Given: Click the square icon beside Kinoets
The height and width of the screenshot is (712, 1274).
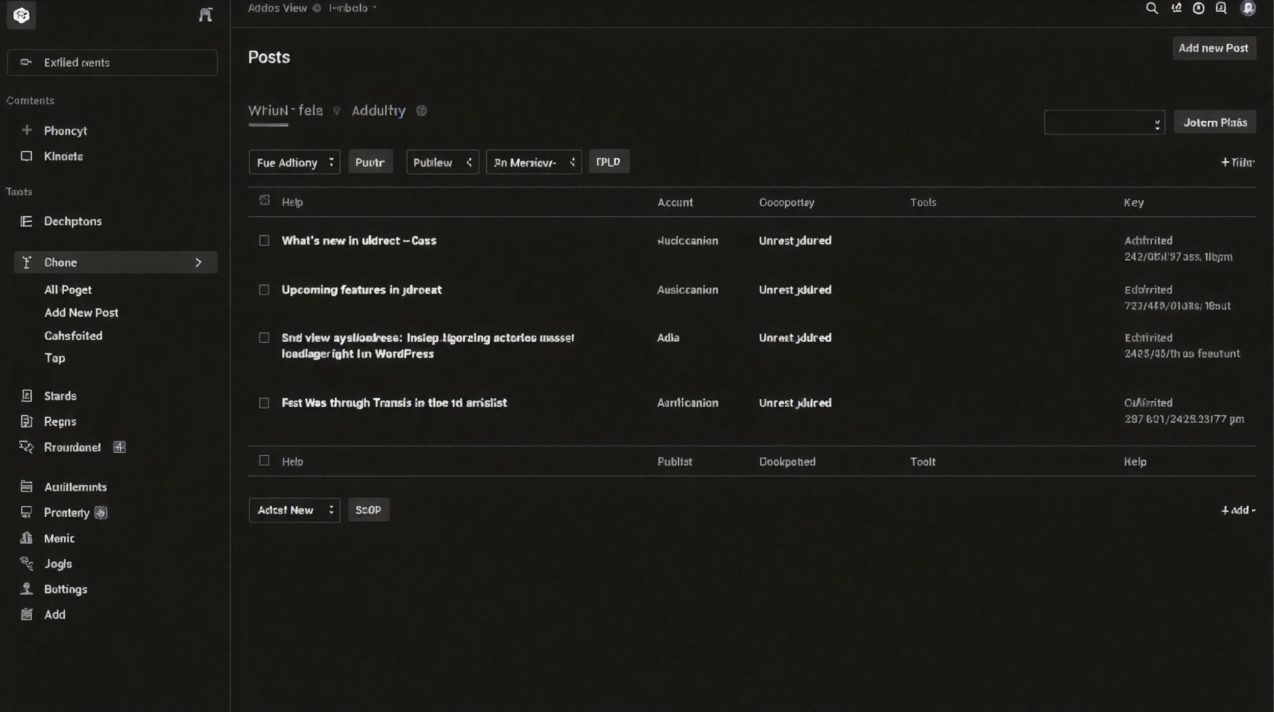Looking at the screenshot, I should tap(26, 156).
